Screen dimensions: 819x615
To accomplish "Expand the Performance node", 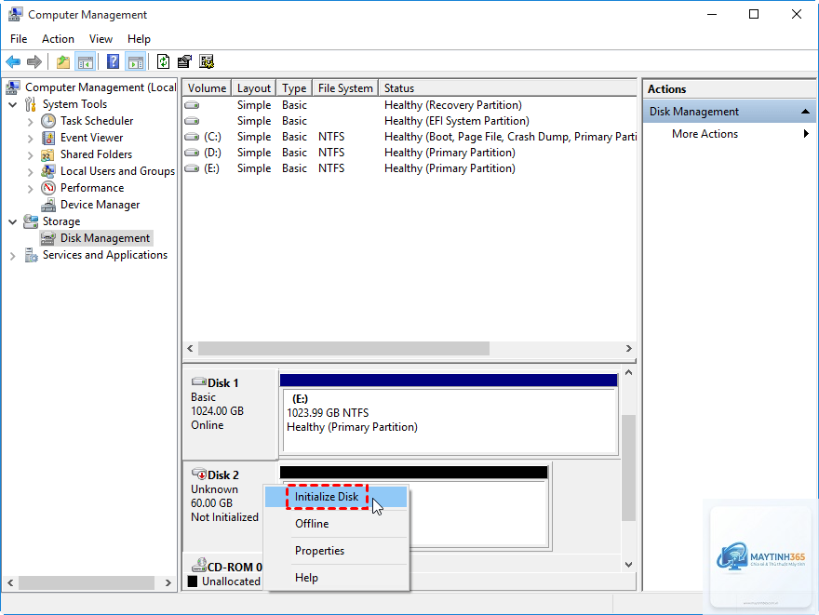I will tap(31, 189).
